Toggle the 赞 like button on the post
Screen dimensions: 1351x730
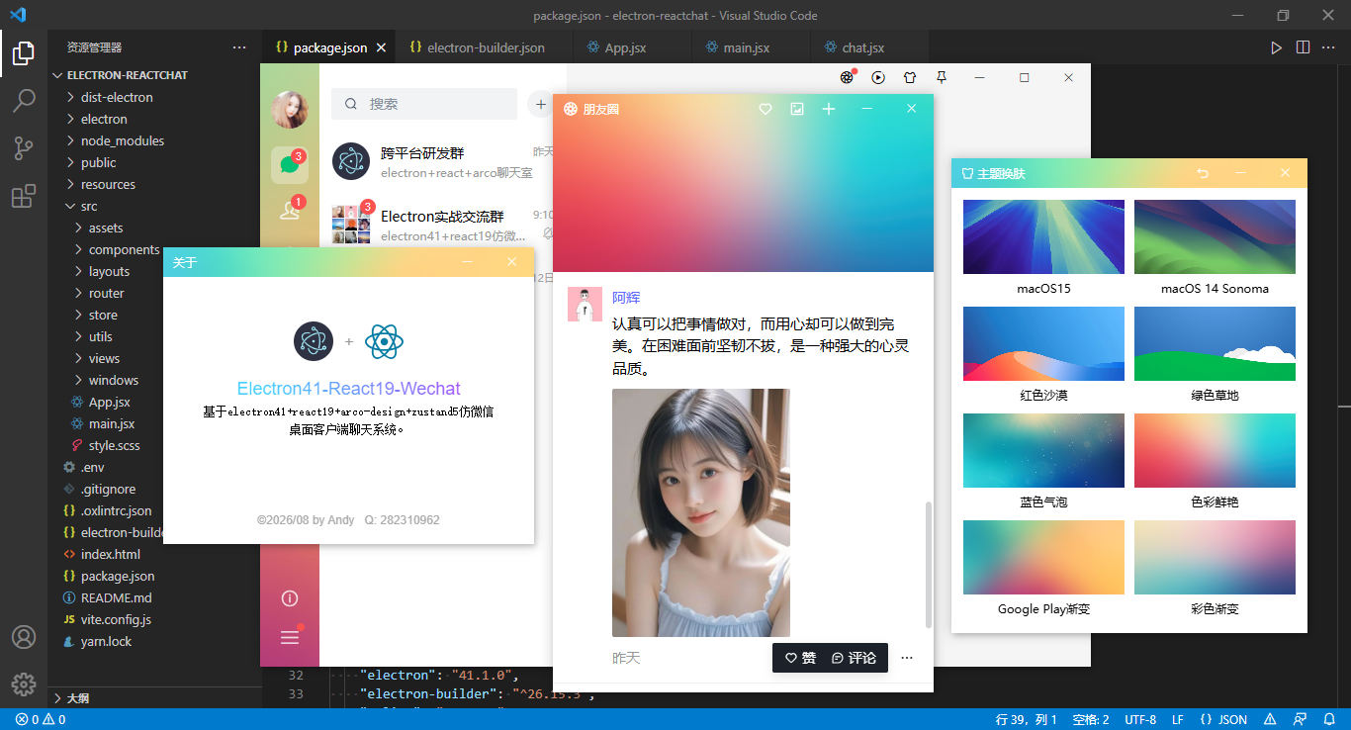click(x=800, y=658)
